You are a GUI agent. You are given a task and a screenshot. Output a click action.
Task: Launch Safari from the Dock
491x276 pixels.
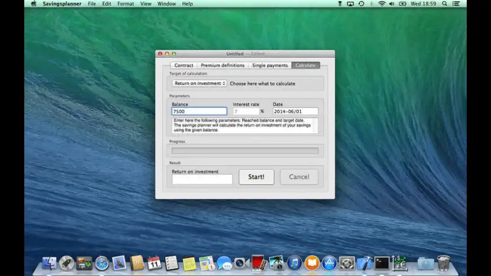[x=102, y=263]
